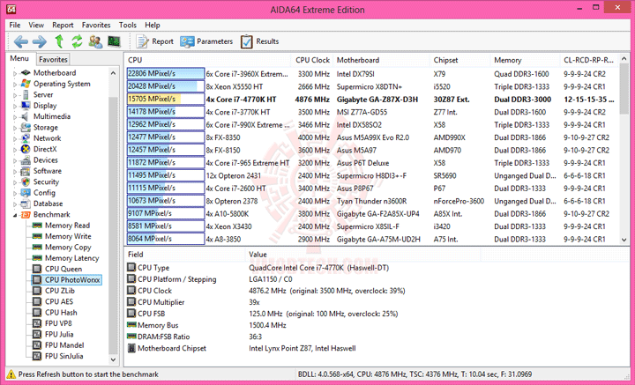Select the Motherboard tree icon
The width and height of the screenshot is (635, 385).
[x=26, y=73]
